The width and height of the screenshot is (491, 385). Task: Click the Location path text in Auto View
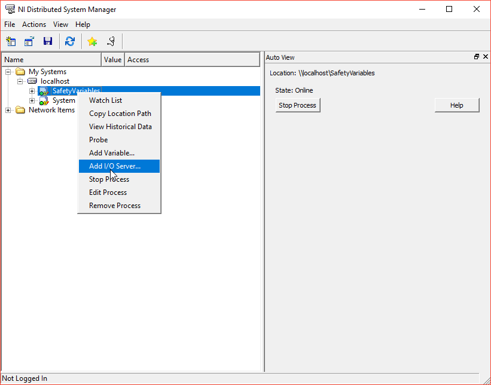coord(322,74)
